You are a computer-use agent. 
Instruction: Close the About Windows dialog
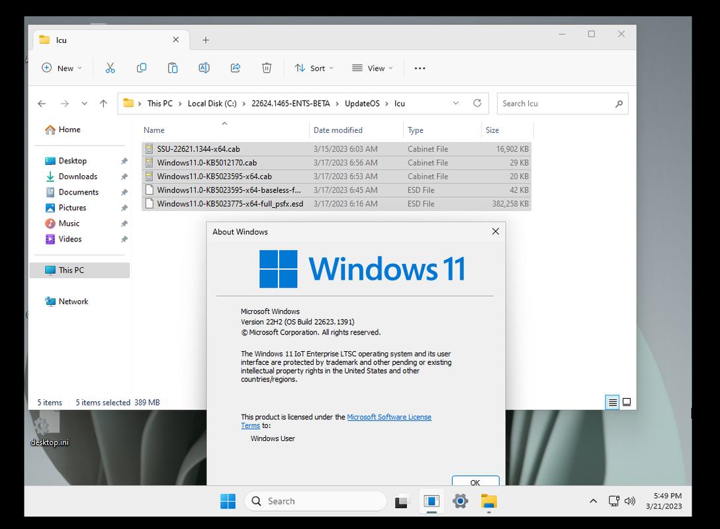click(x=496, y=231)
